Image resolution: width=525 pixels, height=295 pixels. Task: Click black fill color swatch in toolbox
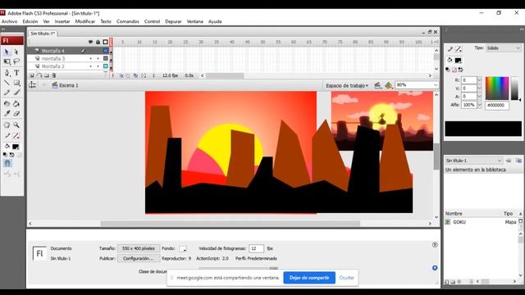(x=16, y=147)
